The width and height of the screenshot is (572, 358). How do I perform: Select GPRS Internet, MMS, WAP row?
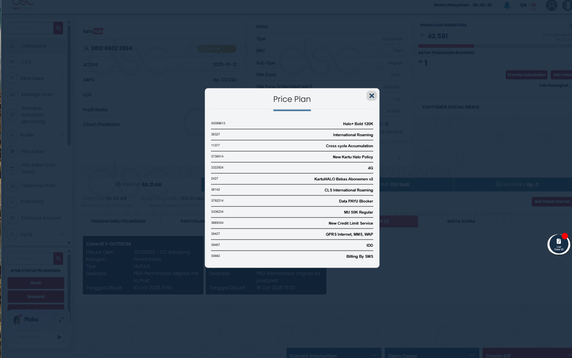coord(292,234)
